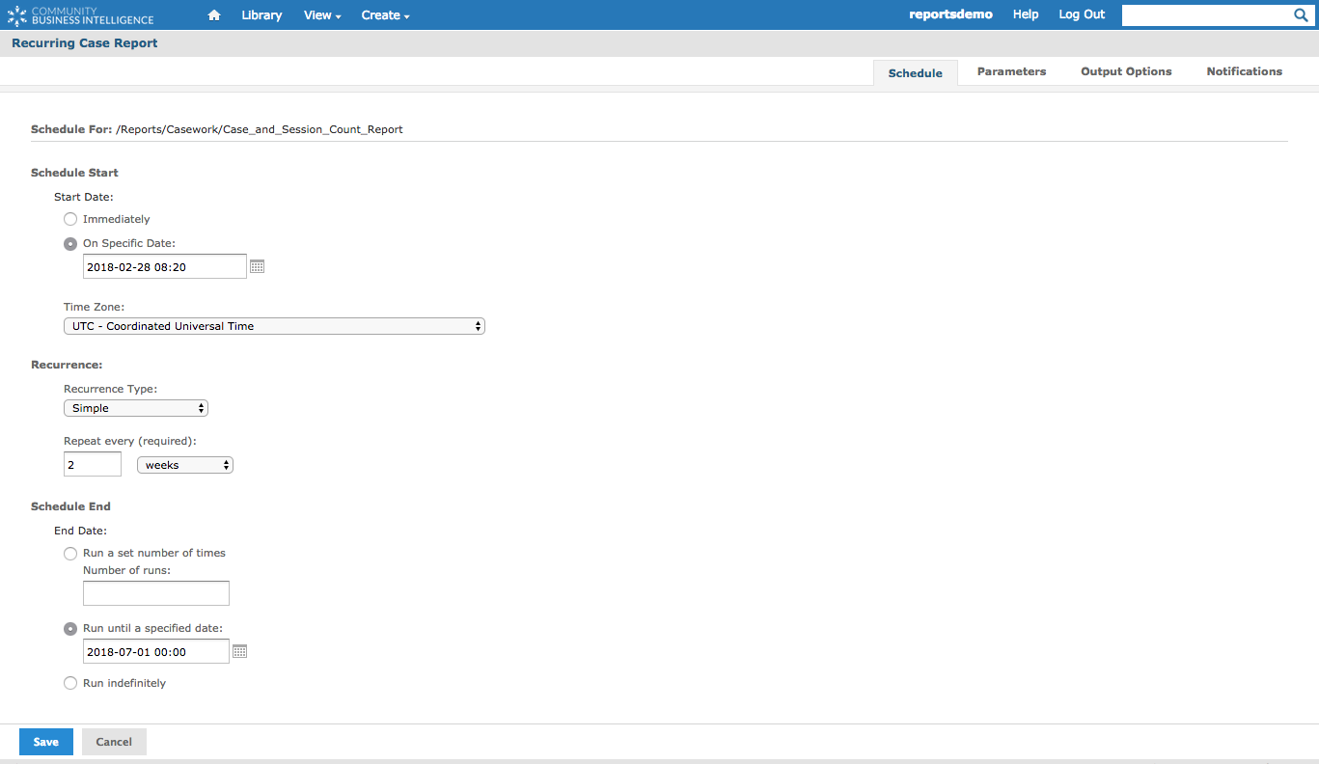Click the reportsdemo username
Image resolution: width=1319 pixels, height=764 pixels.
click(950, 14)
